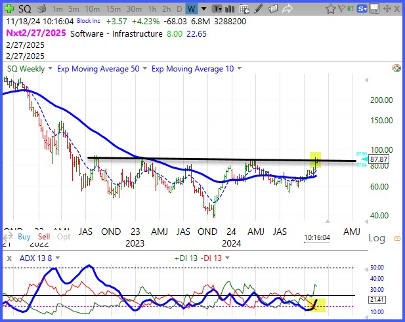The height and width of the screenshot is (322, 405).
Task: Click the Nxt2/27/2025 earnings date label
Action: click(x=36, y=33)
